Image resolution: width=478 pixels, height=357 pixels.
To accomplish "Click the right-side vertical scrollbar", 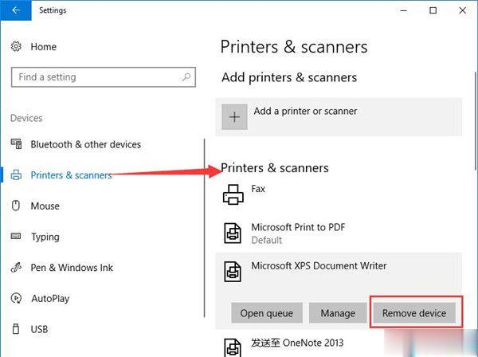I will [476, 121].
